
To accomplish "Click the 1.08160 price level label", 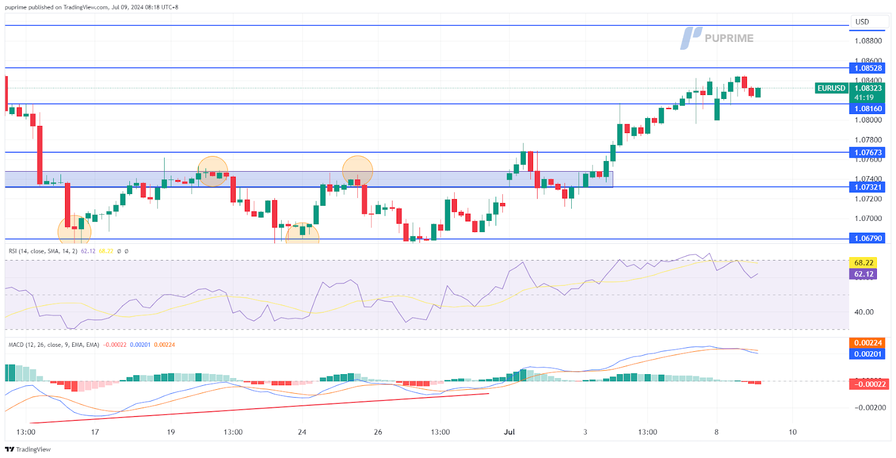I will coord(868,109).
